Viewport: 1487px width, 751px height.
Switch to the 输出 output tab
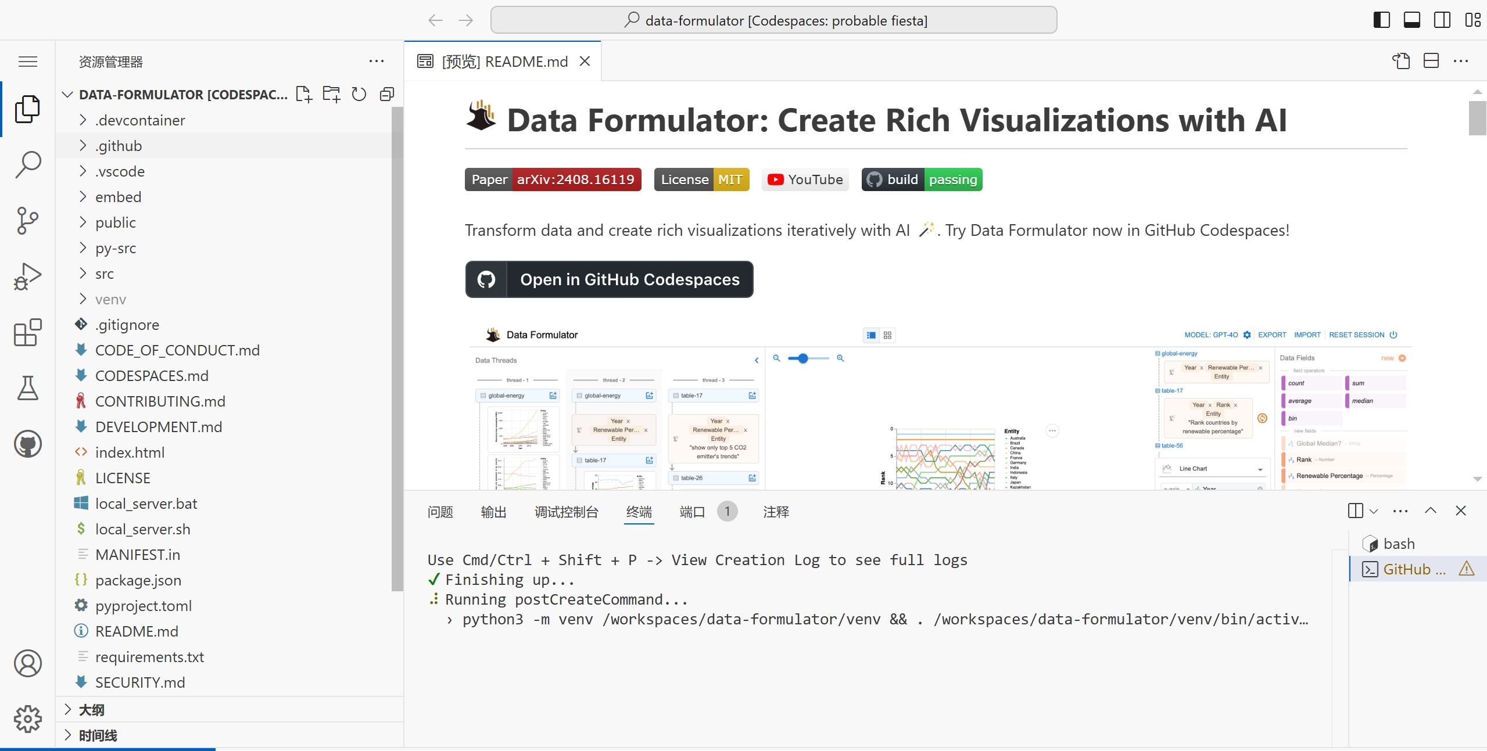click(x=493, y=512)
